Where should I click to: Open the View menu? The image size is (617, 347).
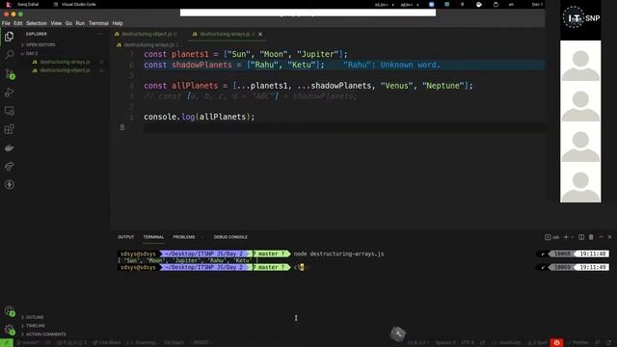click(x=56, y=23)
